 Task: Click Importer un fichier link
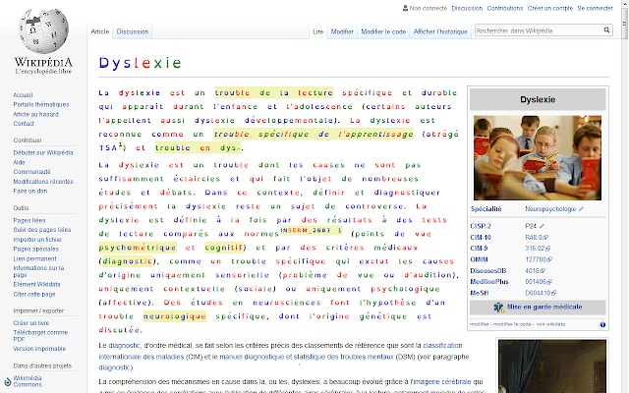click(37, 240)
